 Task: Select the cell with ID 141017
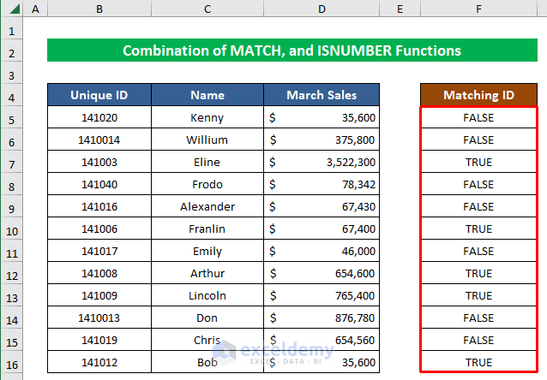pyautogui.click(x=99, y=252)
